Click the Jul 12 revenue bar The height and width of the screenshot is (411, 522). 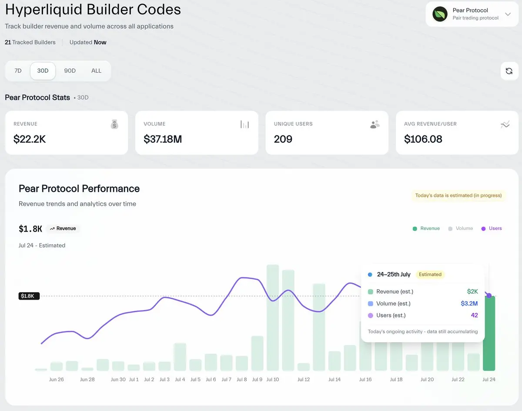(304, 367)
